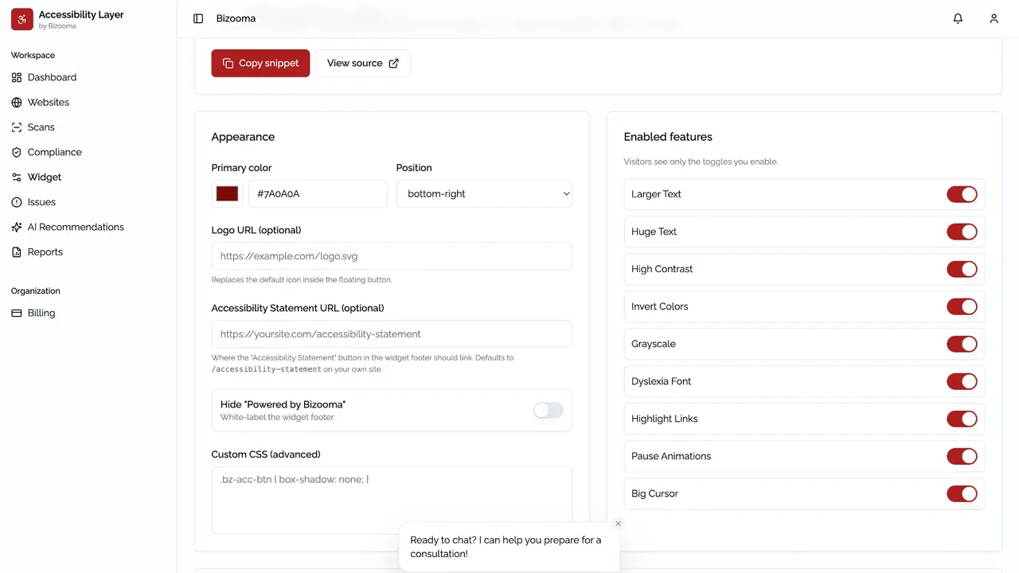Image resolution: width=1019 pixels, height=573 pixels.
Task: Open notifications bell
Action: [958, 18]
